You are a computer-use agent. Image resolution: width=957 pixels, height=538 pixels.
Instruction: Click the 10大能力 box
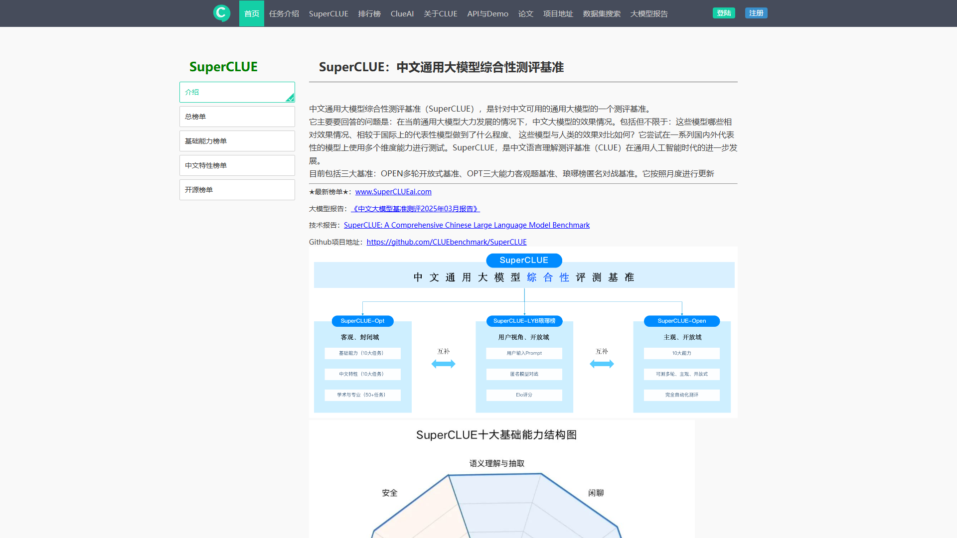coord(682,353)
